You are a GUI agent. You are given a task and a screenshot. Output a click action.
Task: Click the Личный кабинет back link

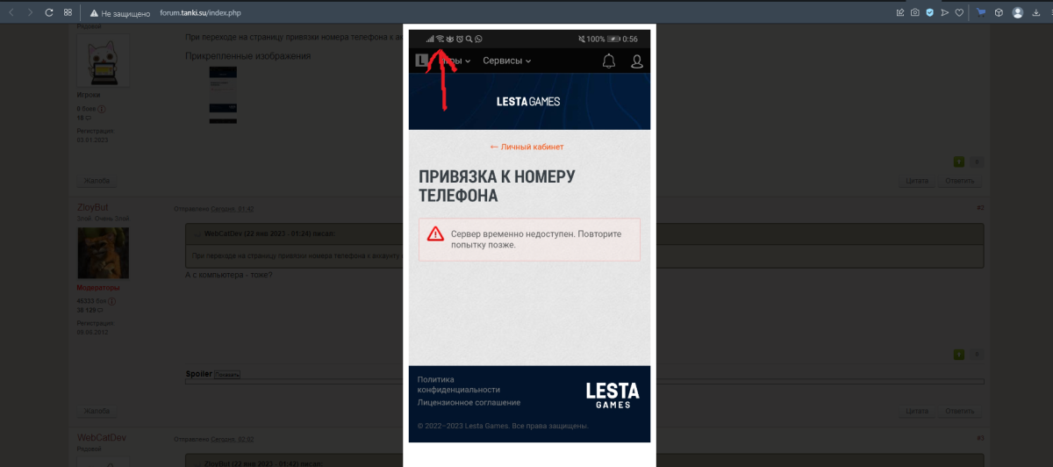tap(526, 147)
